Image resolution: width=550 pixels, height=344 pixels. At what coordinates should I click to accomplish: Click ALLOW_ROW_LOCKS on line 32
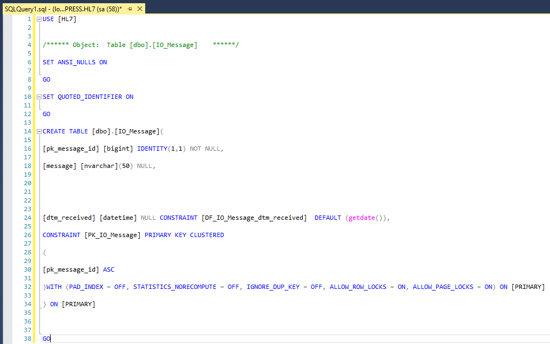tap(358, 287)
